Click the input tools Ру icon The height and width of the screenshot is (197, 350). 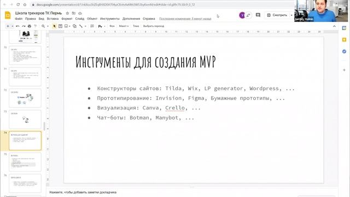point(100,26)
